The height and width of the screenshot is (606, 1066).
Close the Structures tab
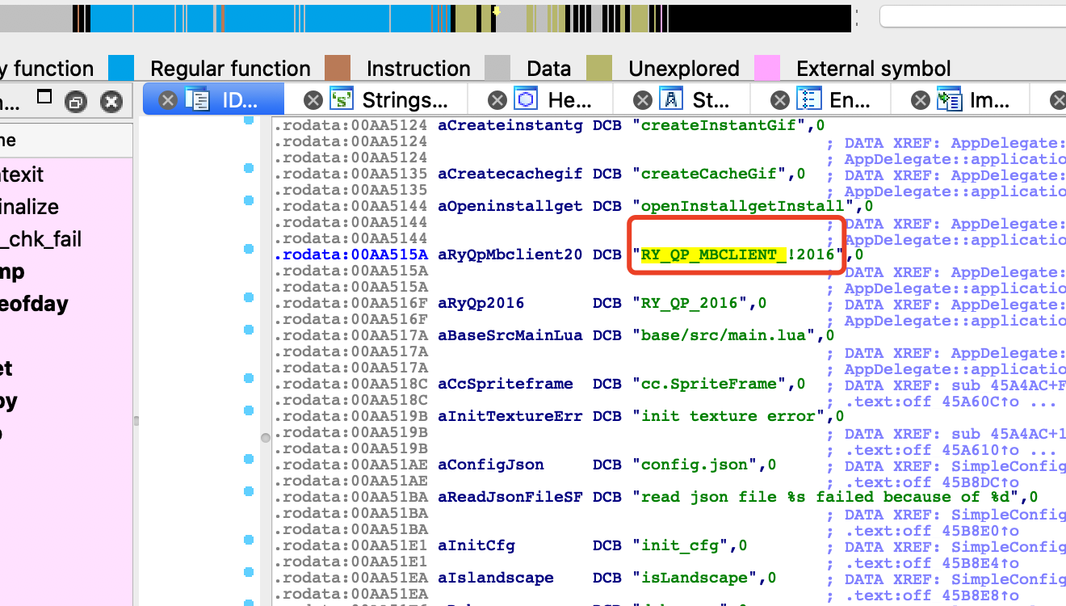coord(643,100)
